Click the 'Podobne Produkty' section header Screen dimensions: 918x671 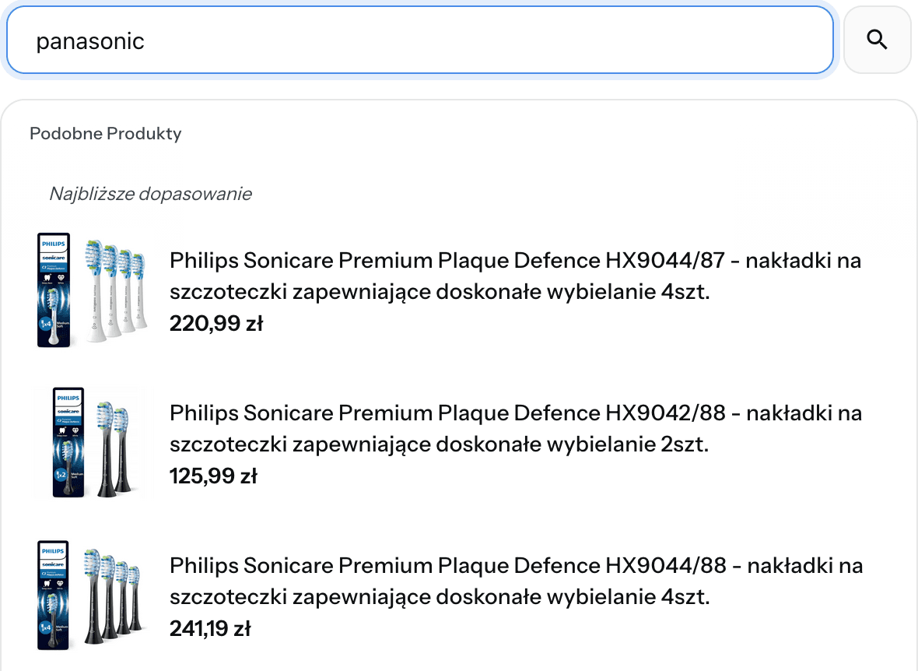tap(104, 133)
